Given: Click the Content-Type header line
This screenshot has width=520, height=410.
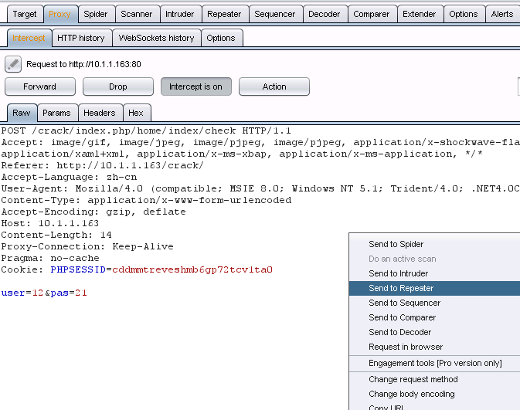Looking at the screenshot, I should coord(146,200).
